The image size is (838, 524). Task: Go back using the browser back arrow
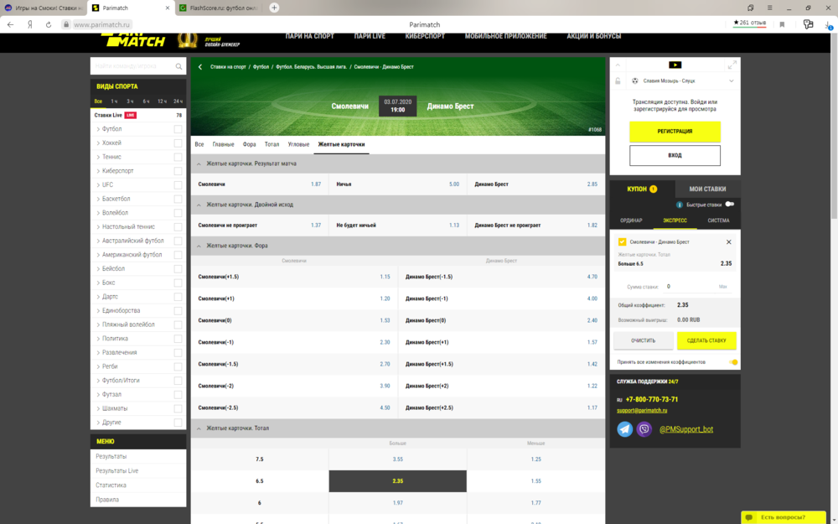pos(10,24)
